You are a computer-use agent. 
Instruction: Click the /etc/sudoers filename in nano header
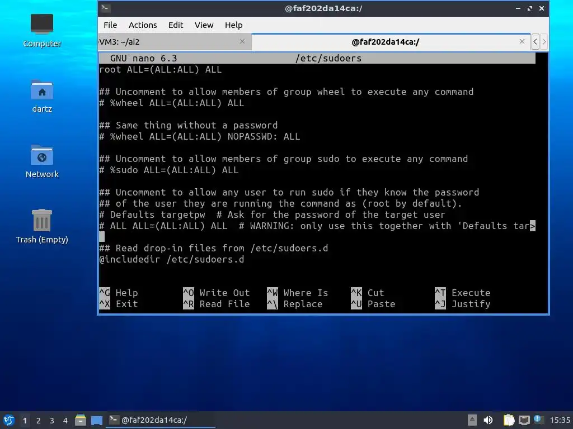328,58
